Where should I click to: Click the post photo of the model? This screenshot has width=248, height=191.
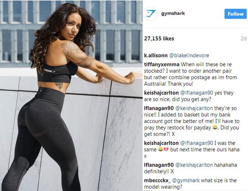coord(71,96)
